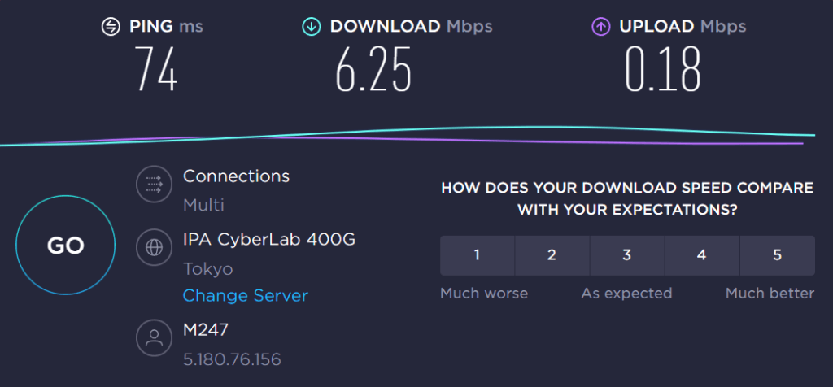Click the M247 provider name
This screenshot has width=833, height=387.
pyautogui.click(x=206, y=330)
